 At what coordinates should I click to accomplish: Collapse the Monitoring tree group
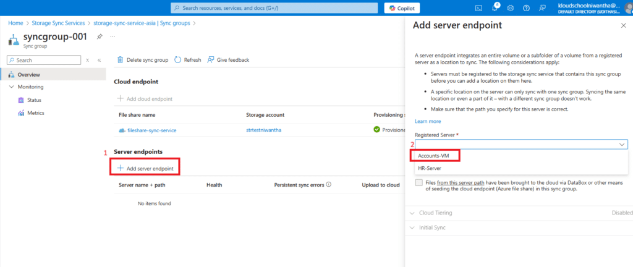tap(12, 87)
